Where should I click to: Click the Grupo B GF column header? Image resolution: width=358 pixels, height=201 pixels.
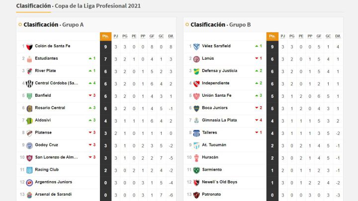(319, 36)
